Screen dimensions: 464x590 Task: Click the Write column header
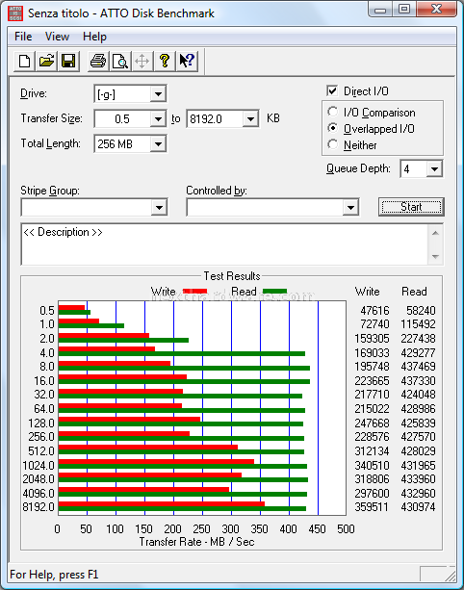point(368,292)
